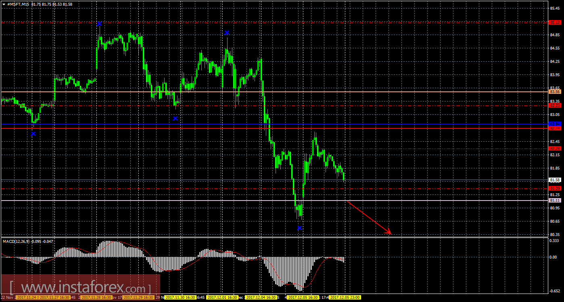564x302 pixels.
Task: Select the red 83.25 level tag
Action: tap(555, 105)
